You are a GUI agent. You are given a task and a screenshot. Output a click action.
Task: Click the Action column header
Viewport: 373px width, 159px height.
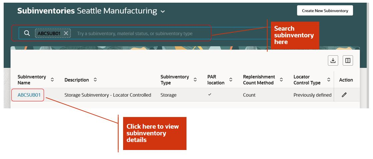[346, 80]
